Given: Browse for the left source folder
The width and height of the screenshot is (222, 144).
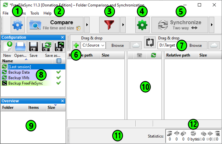Looking at the screenshot, I should [x=118, y=46].
